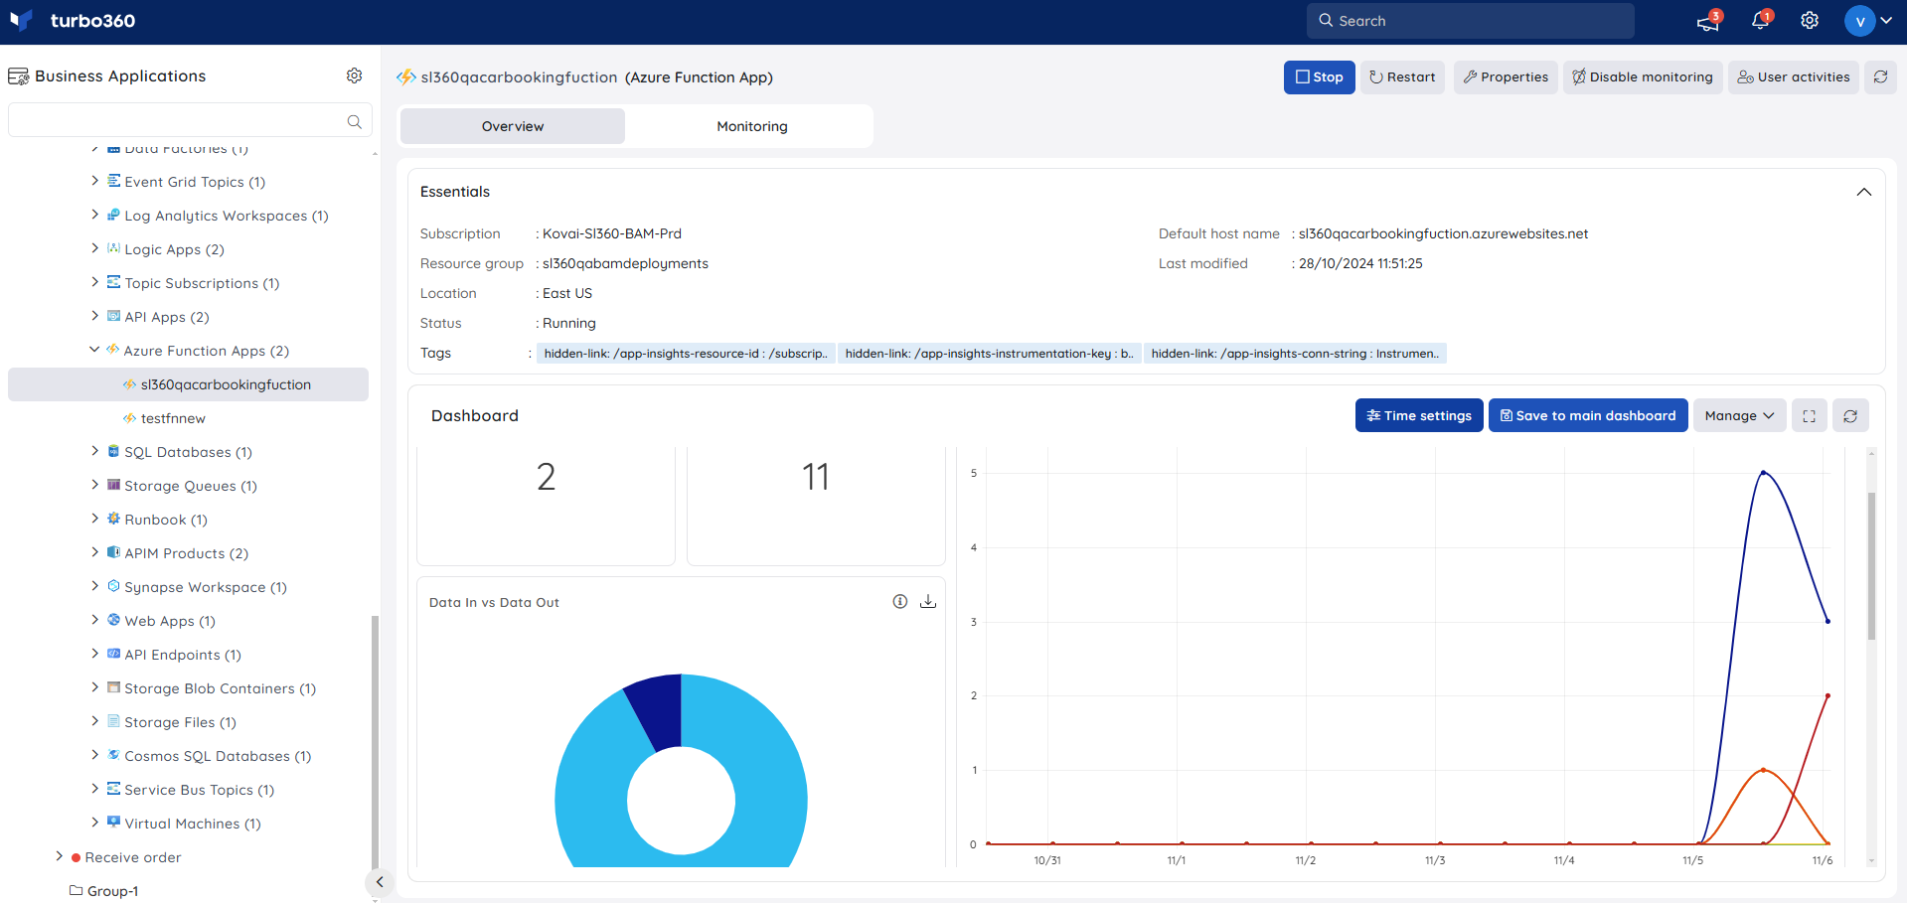The height and width of the screenshot is (903, 1907).
Task: Click the Virtual Machines icon
Action: [x=113, y=823]
